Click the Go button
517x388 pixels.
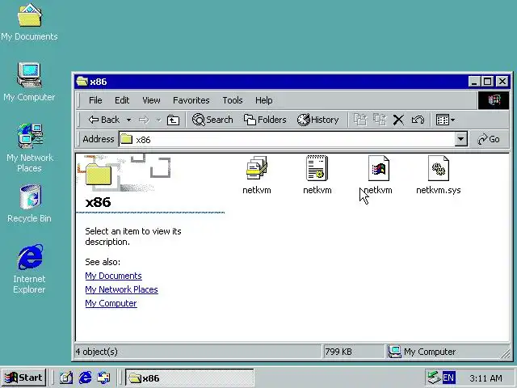point(489,140)
